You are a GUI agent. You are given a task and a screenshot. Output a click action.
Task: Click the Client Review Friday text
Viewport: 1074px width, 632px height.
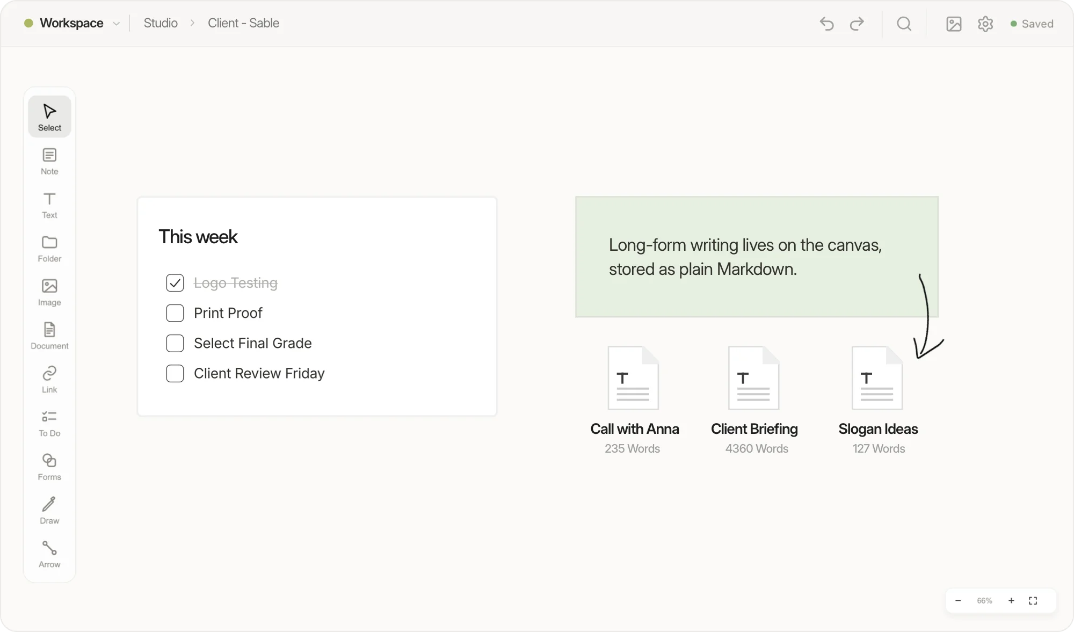pyautogui.click(x=259, y=373)
